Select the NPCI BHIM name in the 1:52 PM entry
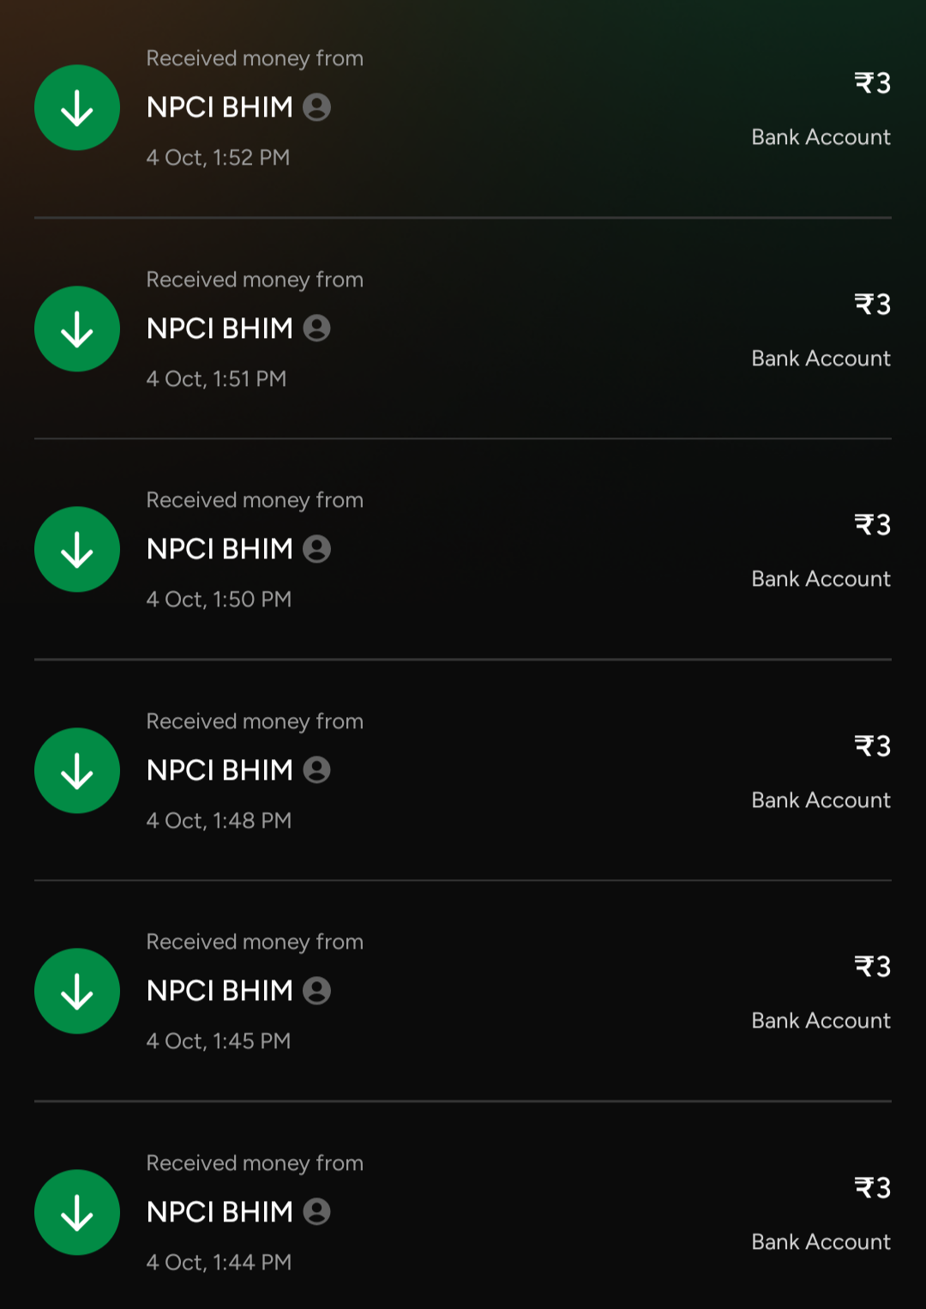 click(220, 106)
